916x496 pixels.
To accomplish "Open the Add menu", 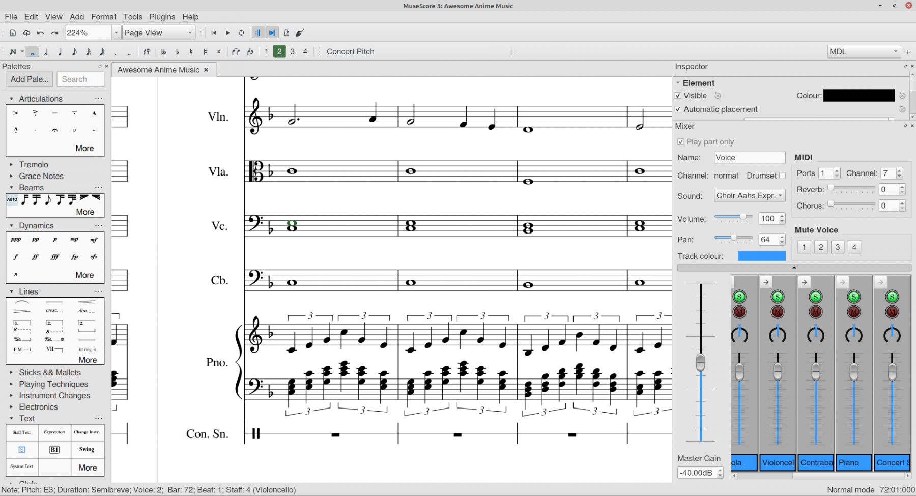I will click(x=77, y=17).
